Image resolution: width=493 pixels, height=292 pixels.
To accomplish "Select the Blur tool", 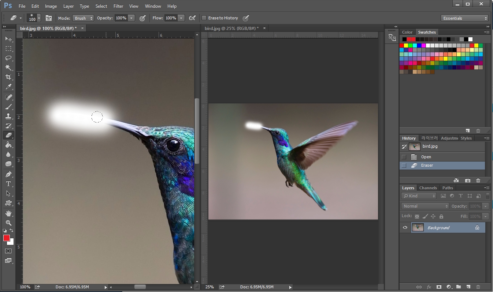I will click(x=8, y=154).
